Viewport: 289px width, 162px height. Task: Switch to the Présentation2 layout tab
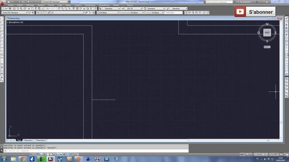click(41, 140)
